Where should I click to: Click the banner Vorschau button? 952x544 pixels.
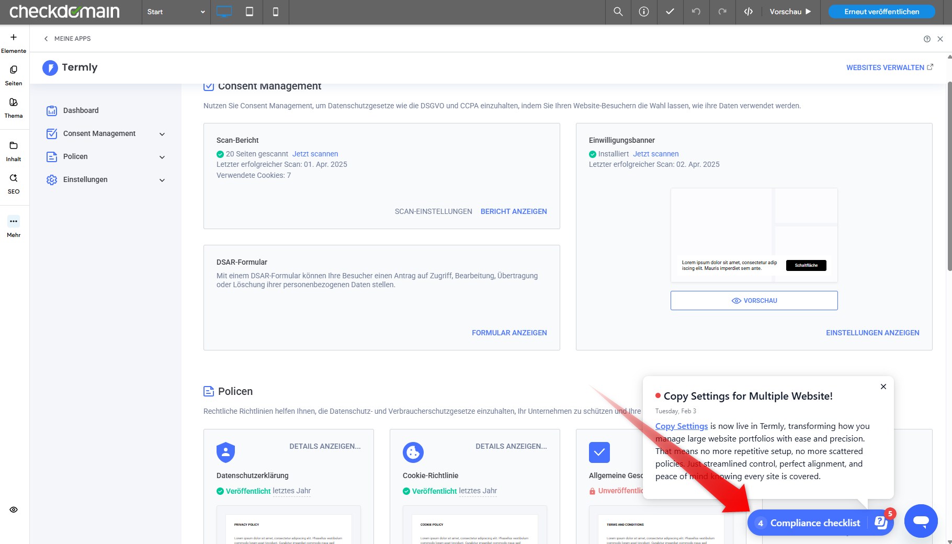point(754,301)
